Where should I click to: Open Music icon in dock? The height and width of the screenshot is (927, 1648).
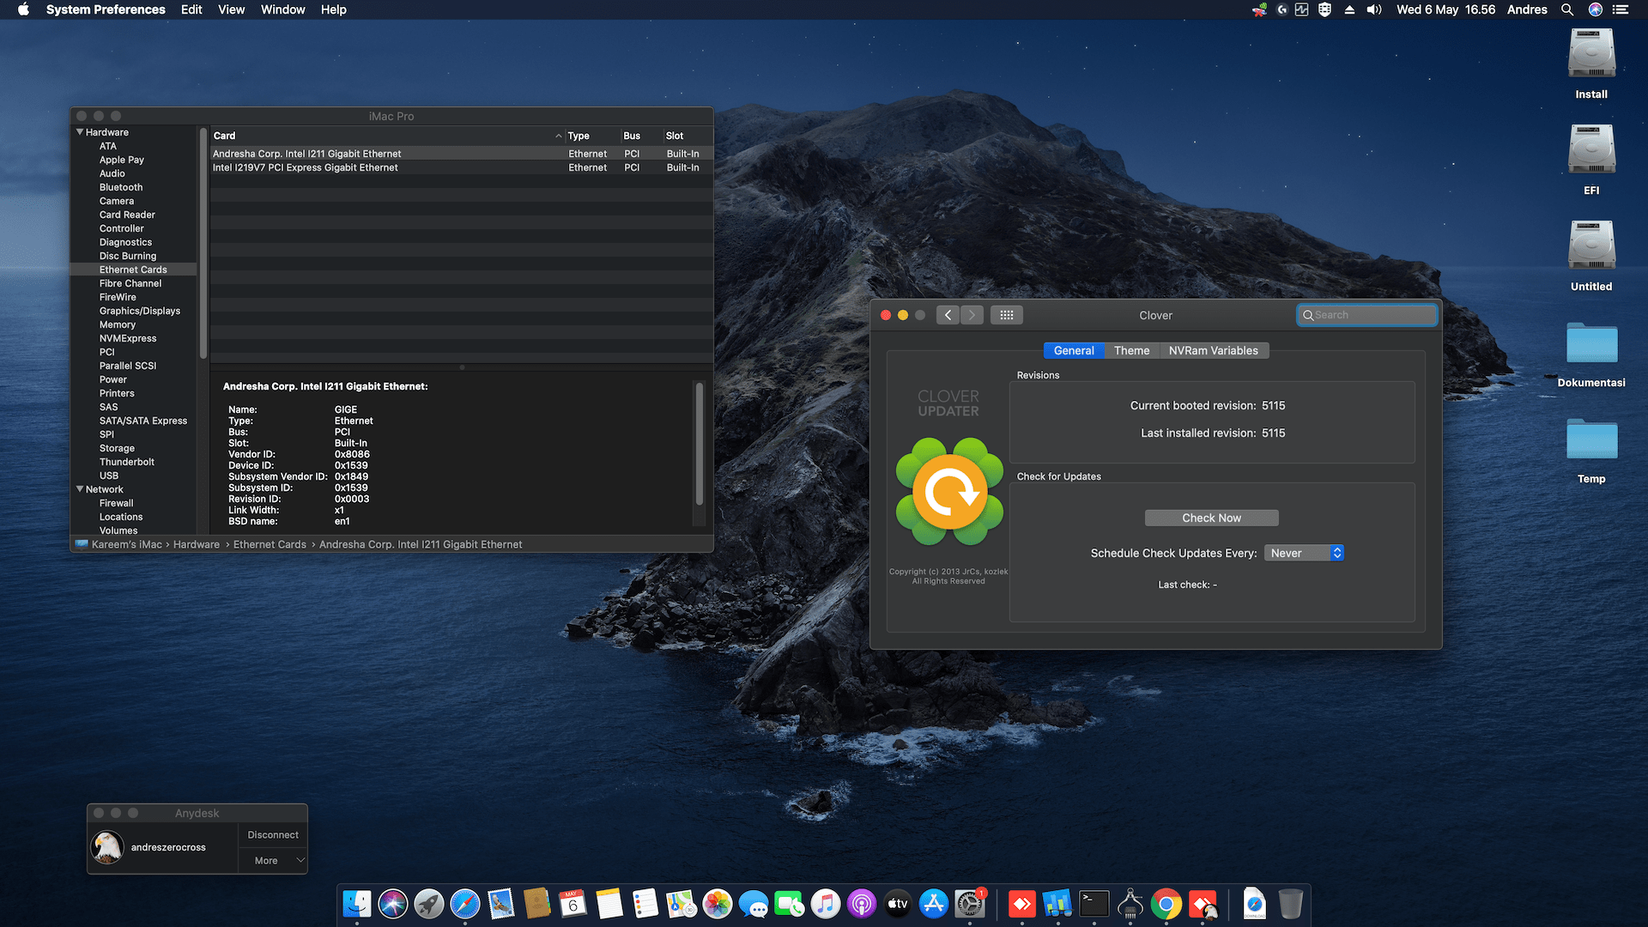pos(826,904)
